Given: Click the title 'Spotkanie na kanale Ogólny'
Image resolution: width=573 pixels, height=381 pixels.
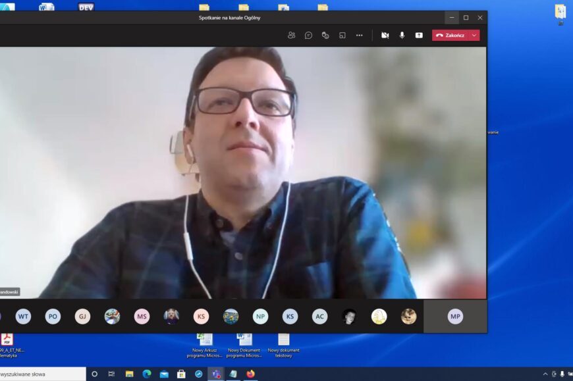Looking at the screenshot, I should [229, 18].
